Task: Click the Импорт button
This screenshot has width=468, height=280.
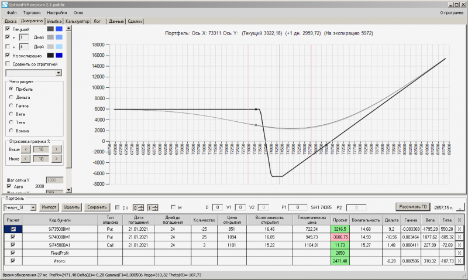Action: click(x=49, y=207)
